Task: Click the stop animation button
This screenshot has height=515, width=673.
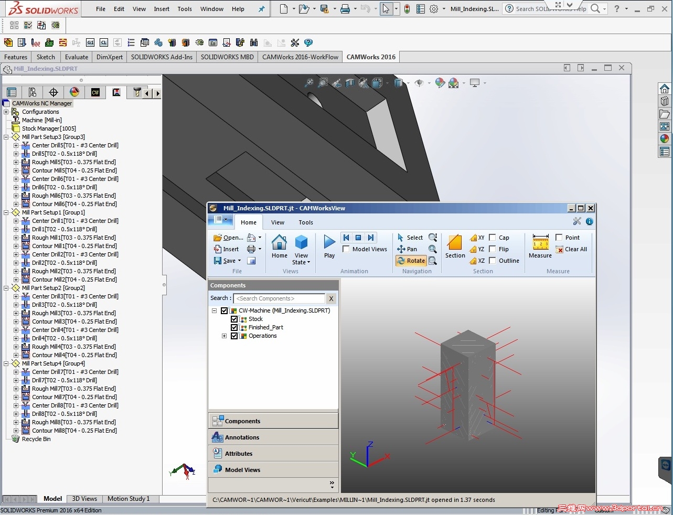Action: tap(358, 238)
